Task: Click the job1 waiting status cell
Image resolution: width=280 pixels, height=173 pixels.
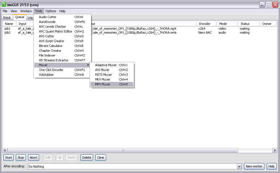Action: (x=245, y=29)
